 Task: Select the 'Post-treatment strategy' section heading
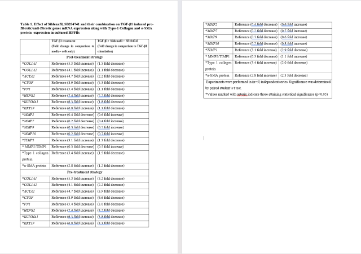click(x=85, y=57)
